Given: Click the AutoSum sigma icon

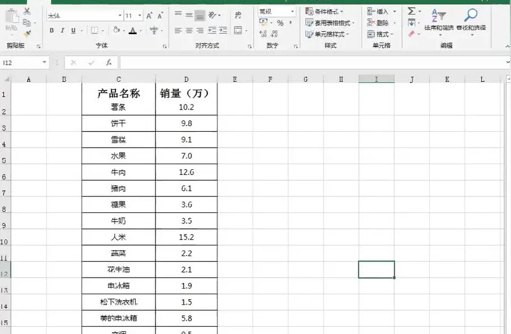Looking at the screenshot, I should coord(412,11).
